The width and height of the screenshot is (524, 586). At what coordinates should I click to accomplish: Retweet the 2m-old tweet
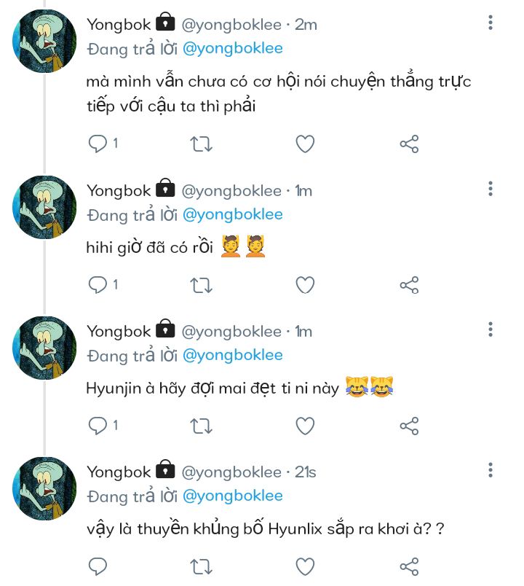201,144
